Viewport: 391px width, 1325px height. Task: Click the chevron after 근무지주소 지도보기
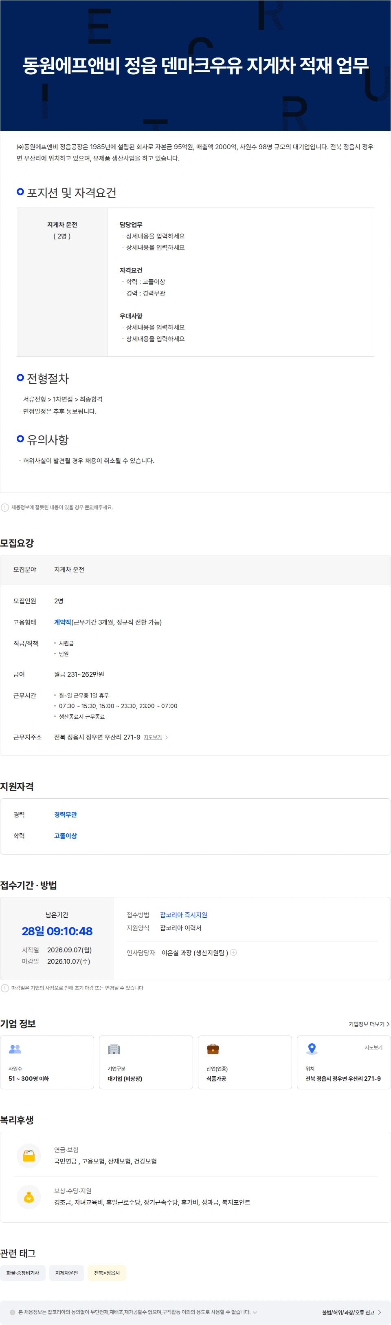click(x=167, y=737)
